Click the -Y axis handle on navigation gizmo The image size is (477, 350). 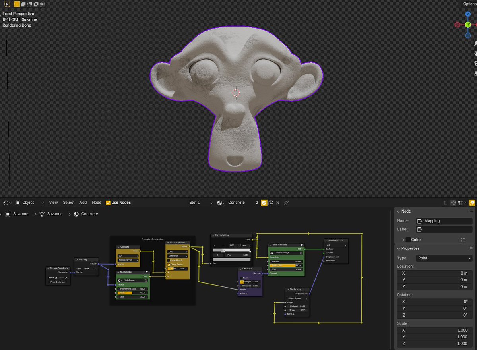pos(468,25)
